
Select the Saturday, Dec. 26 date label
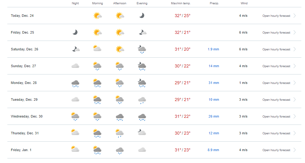point(24,49)
